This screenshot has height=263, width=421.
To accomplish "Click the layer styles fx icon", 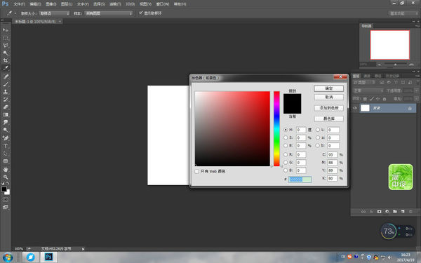I will pyautogui.click(x=371, y=212).
